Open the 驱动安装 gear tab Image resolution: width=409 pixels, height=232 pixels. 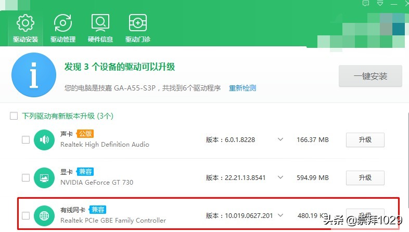coord(25,28)
